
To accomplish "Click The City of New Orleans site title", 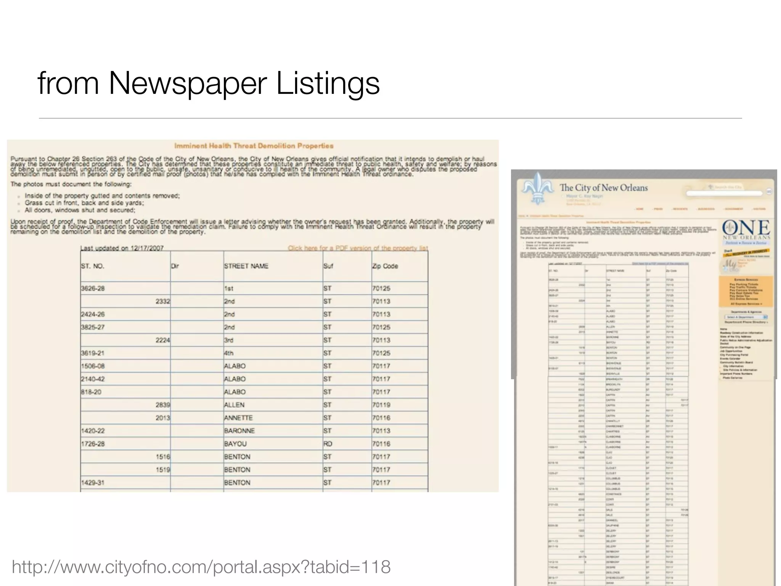I will pos(604,188).
